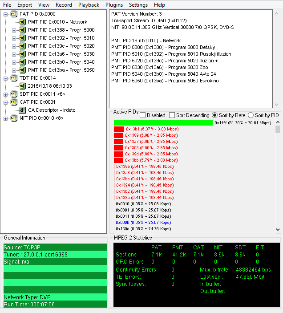Select the PID entry 0x139d (5.89%)
Screen dimensions: 283x313
click(151, 154)
